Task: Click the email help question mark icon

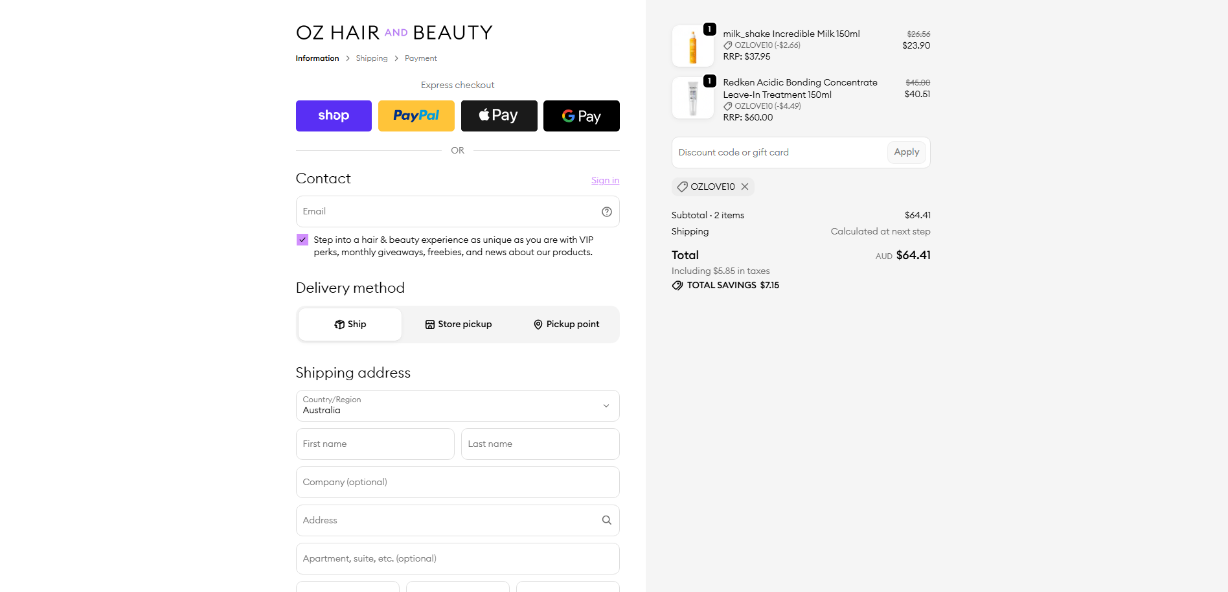Action: click(x=607, y=212)
